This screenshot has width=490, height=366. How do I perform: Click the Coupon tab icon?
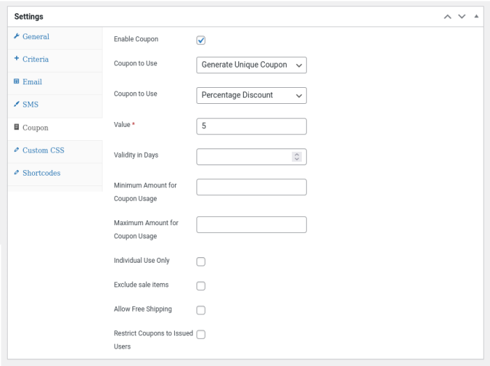[17, 128]
